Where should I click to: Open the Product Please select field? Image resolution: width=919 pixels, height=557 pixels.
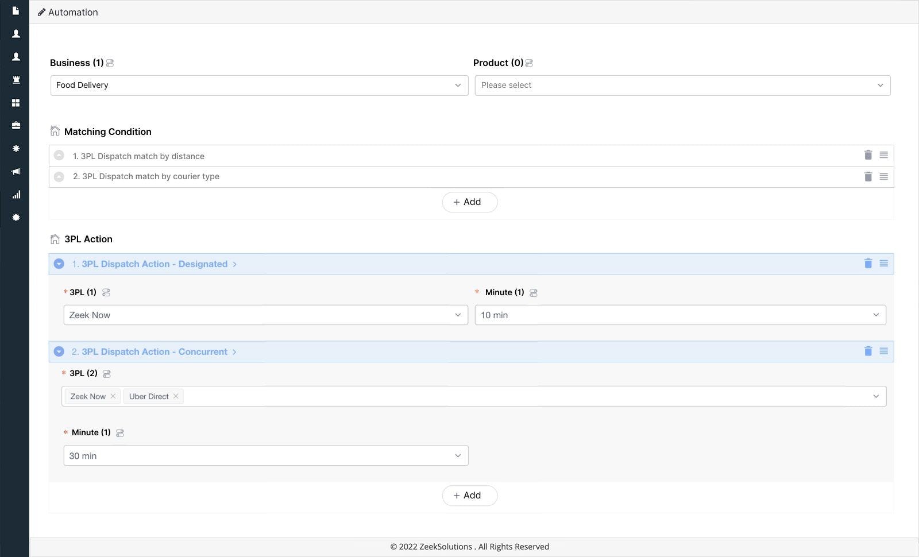coord(682,86)
